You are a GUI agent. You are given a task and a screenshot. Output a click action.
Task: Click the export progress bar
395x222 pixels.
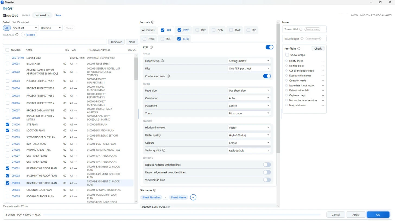[x=182, y=215]
